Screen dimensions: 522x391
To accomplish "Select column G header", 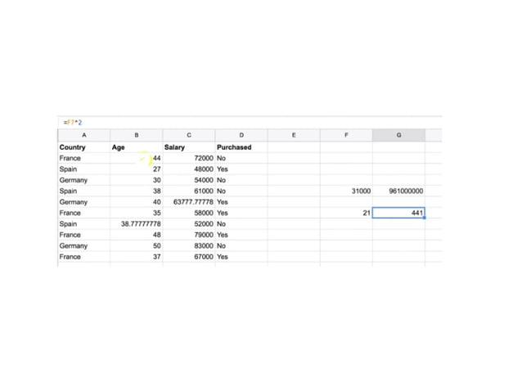I will [398, 135].
